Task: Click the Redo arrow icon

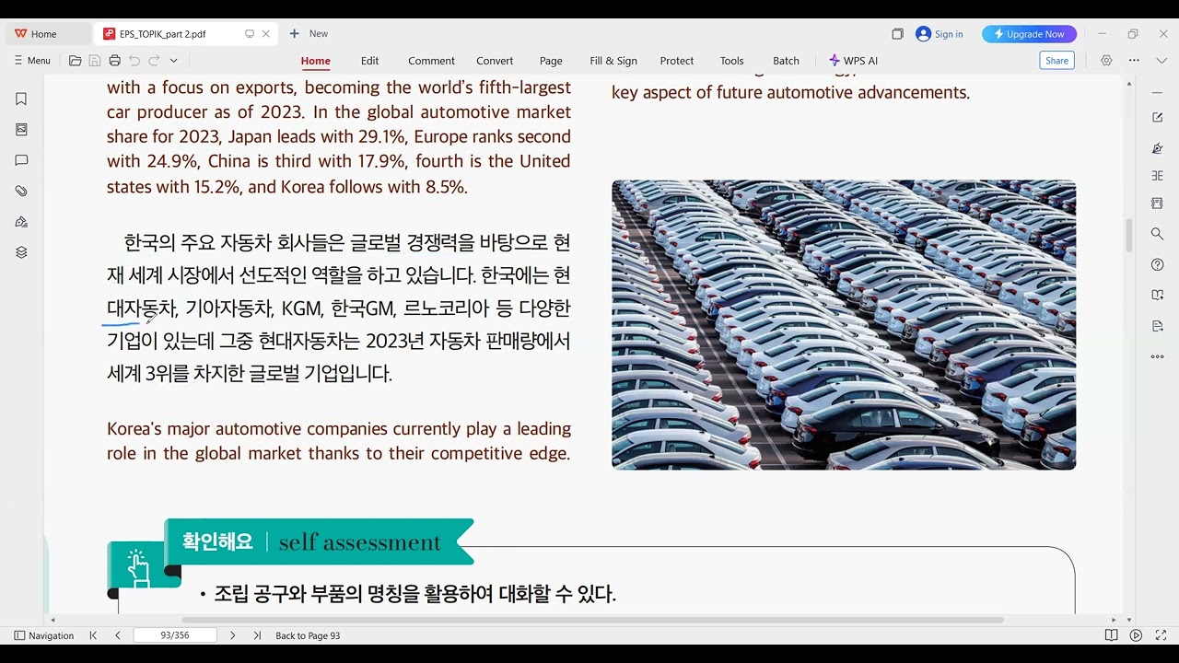Action: pyautogui.click(x=154, y=61)
